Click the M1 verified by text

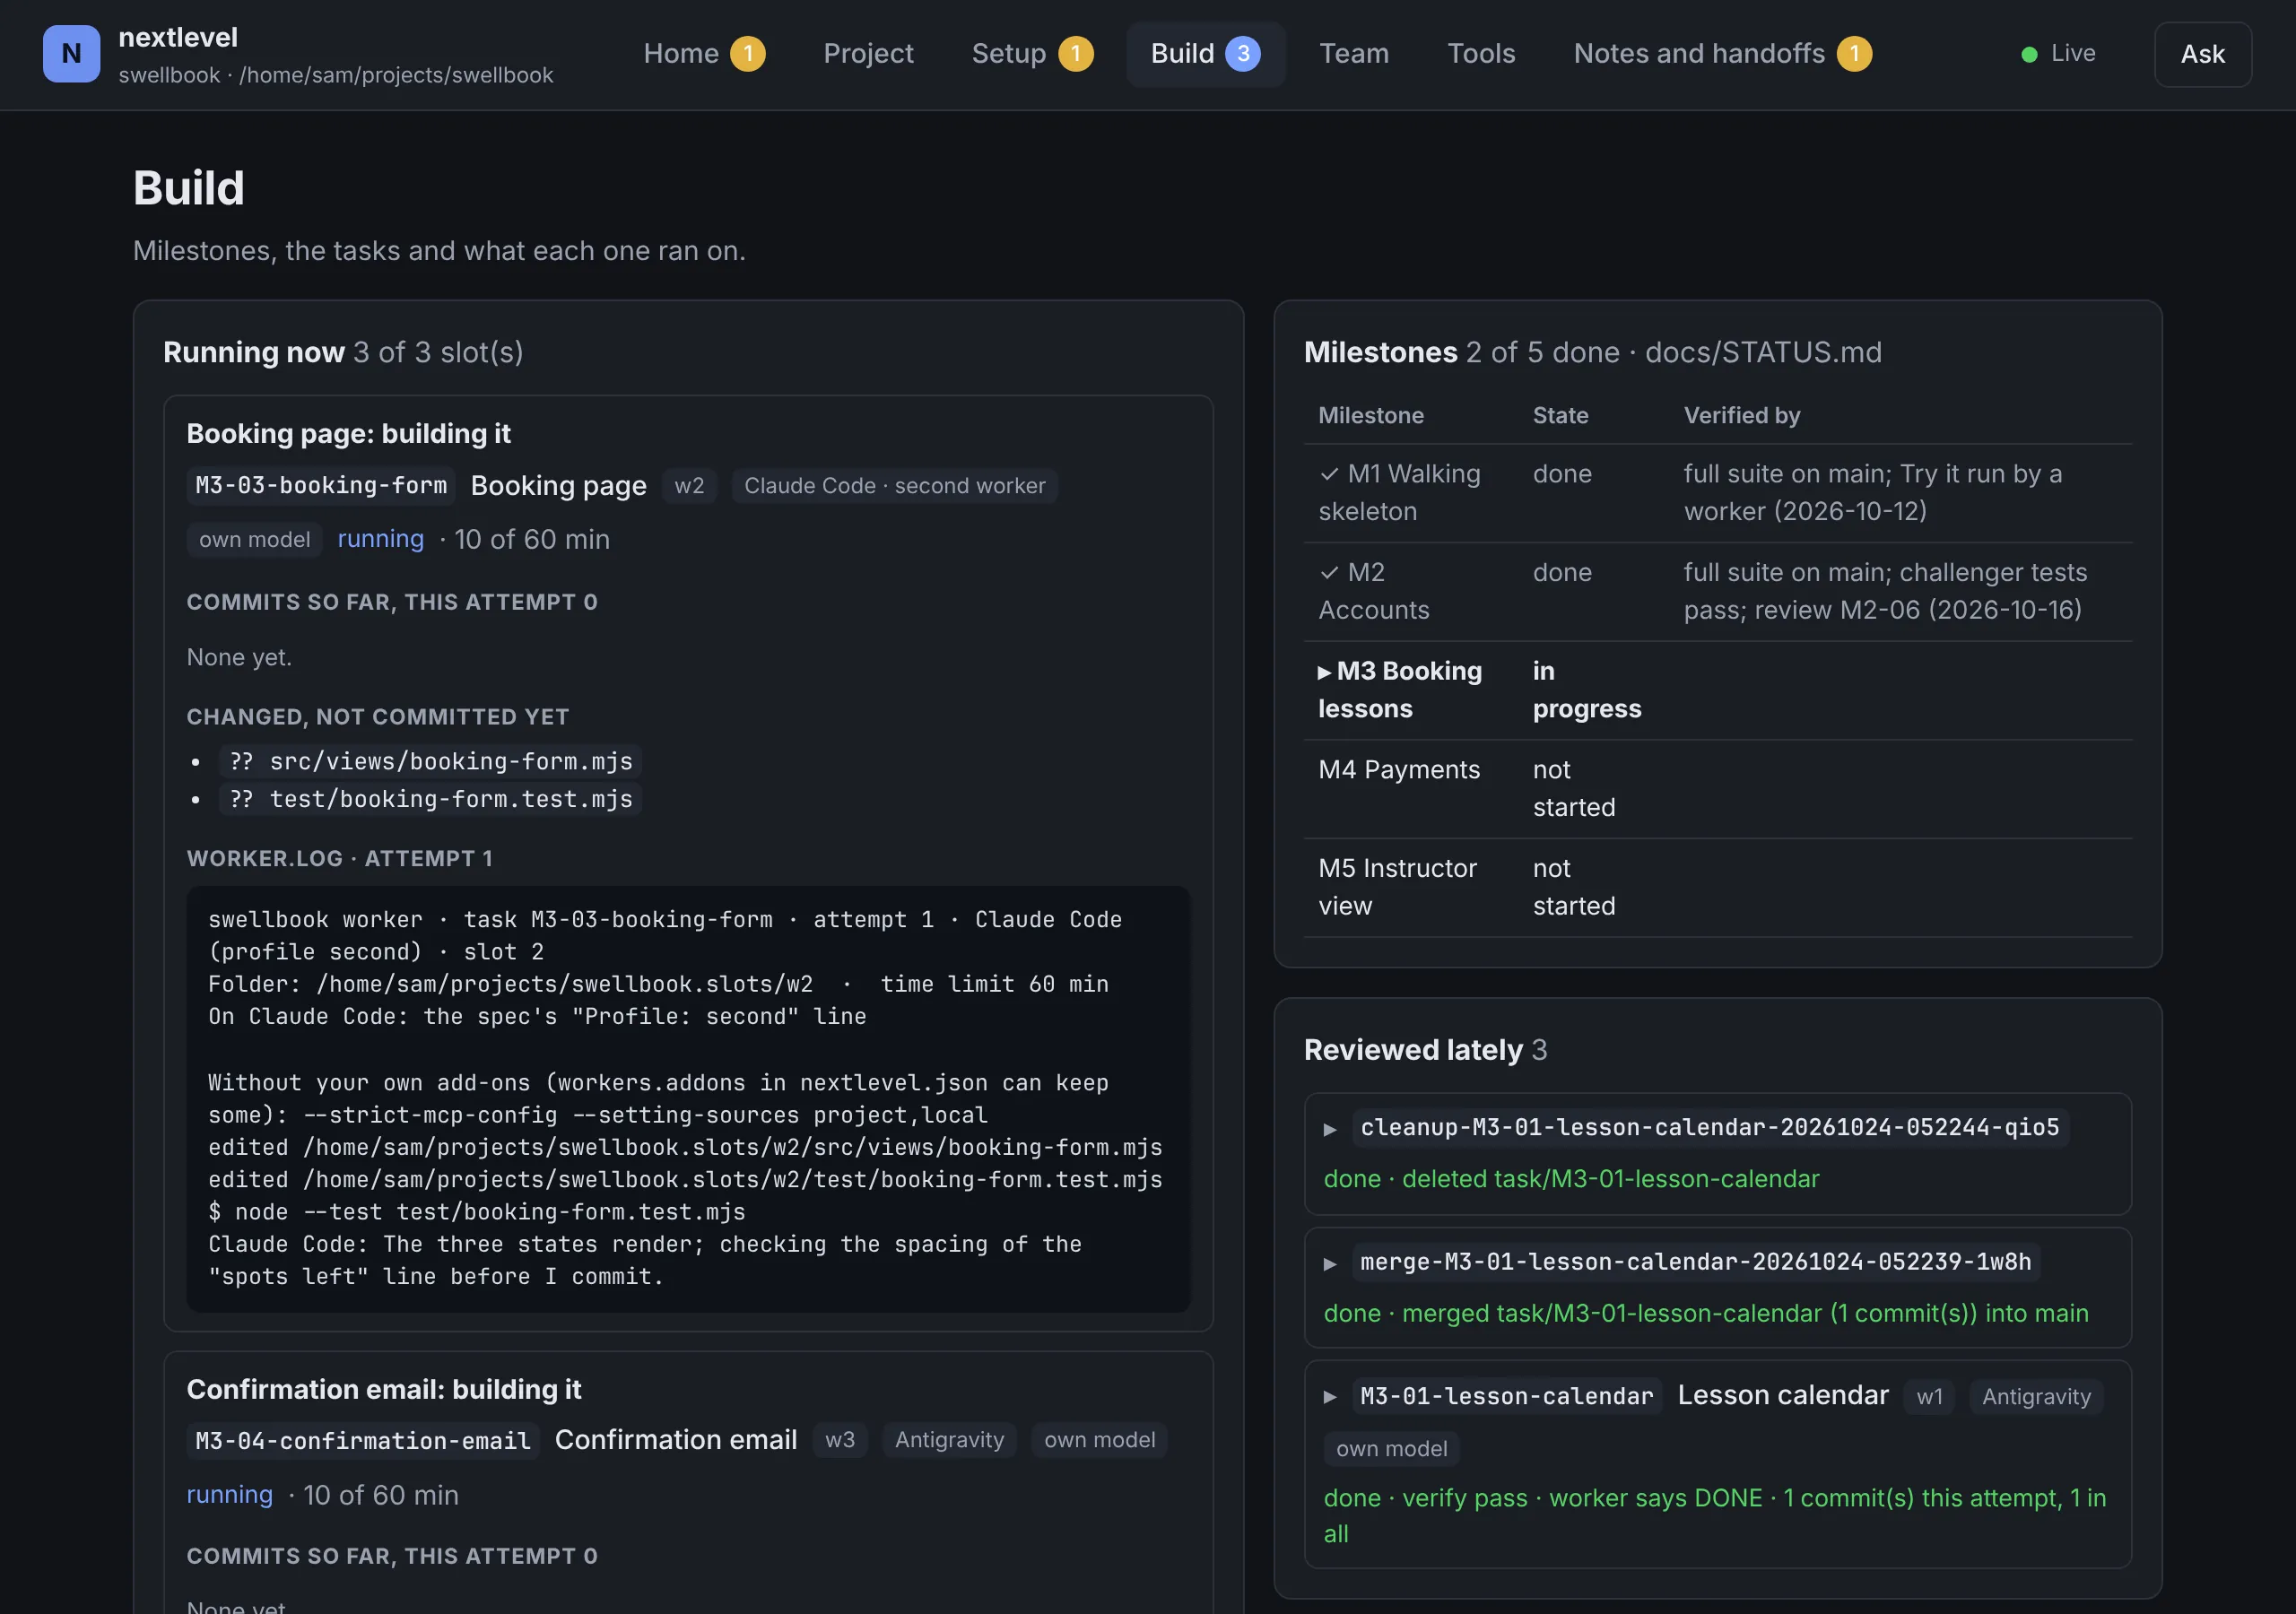pos(1872,493)
